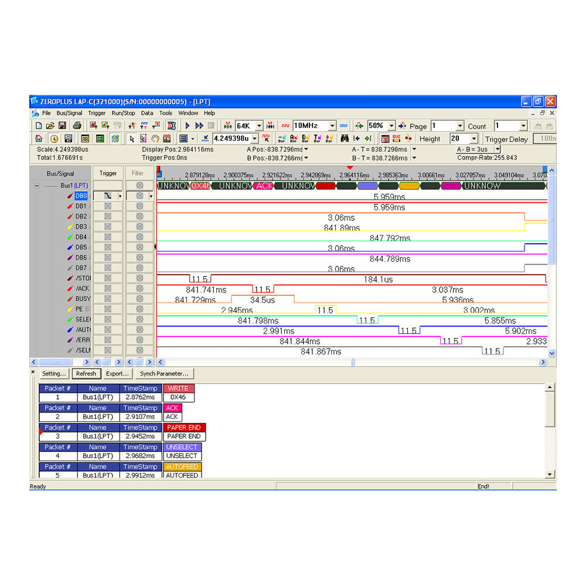Click the bus trigger setup icon

(93, 126)
